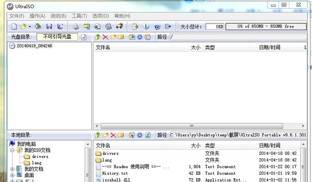The height and width of the screenshot is (182, 312).
Task: Click the Open file folder icon
Action: [x=23, y=26]
